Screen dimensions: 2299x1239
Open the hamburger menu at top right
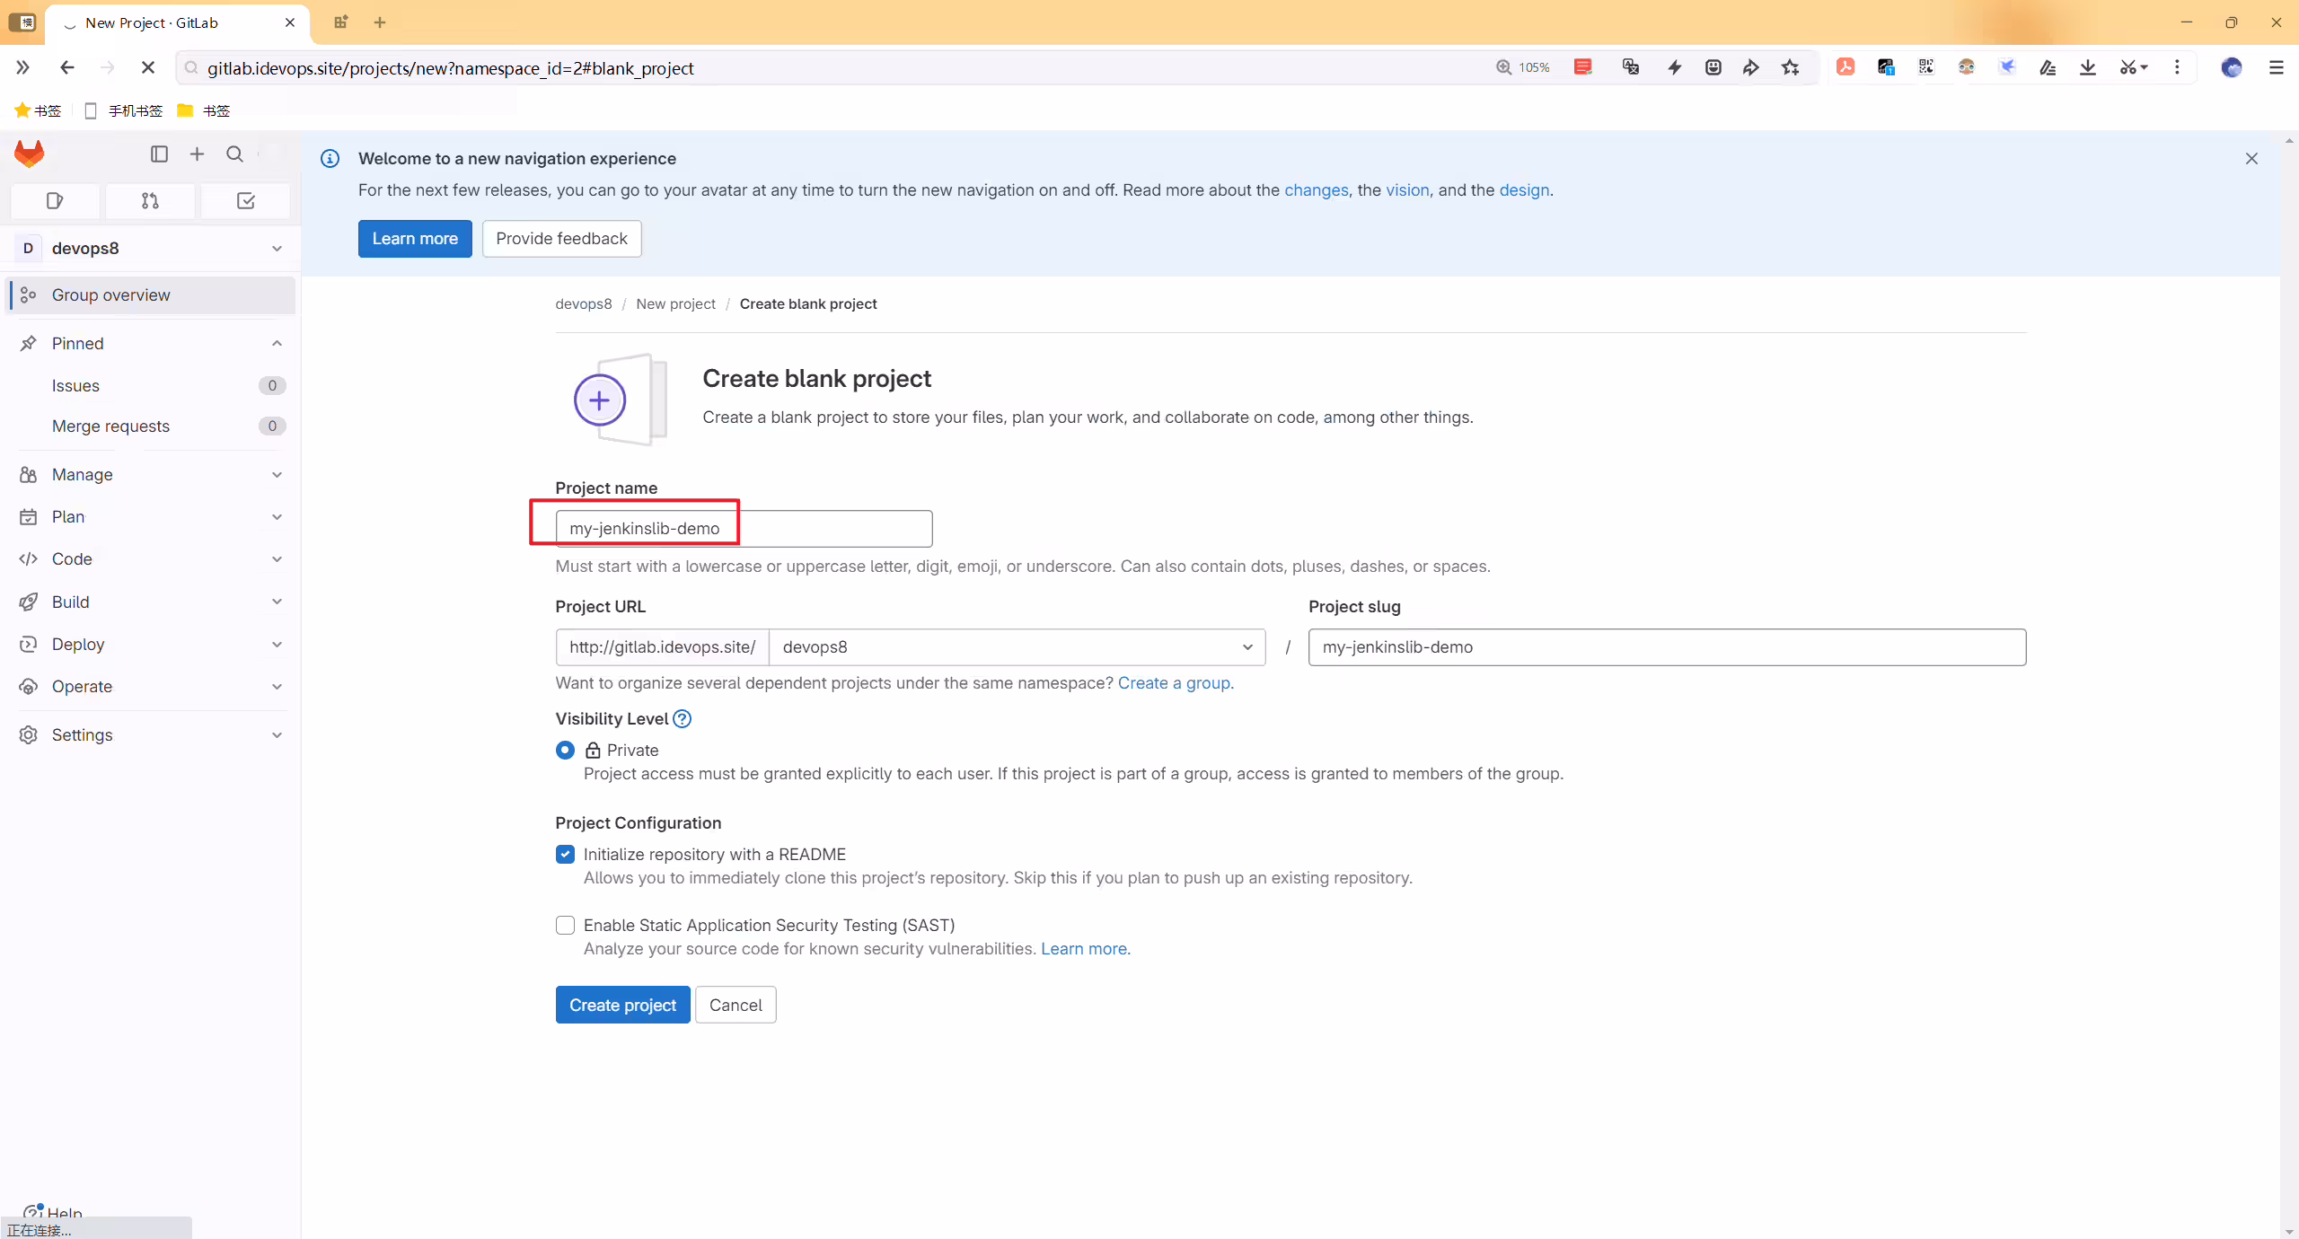pyautogui.click(x=2277, y=67)
